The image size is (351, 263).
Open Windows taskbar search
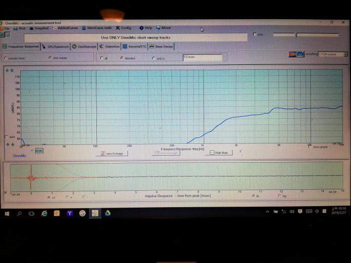point(19,214)
